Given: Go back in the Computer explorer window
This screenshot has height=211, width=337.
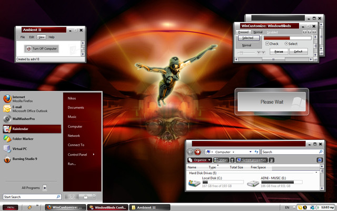Looking at the screenshot, I should [x=190, y=152].
